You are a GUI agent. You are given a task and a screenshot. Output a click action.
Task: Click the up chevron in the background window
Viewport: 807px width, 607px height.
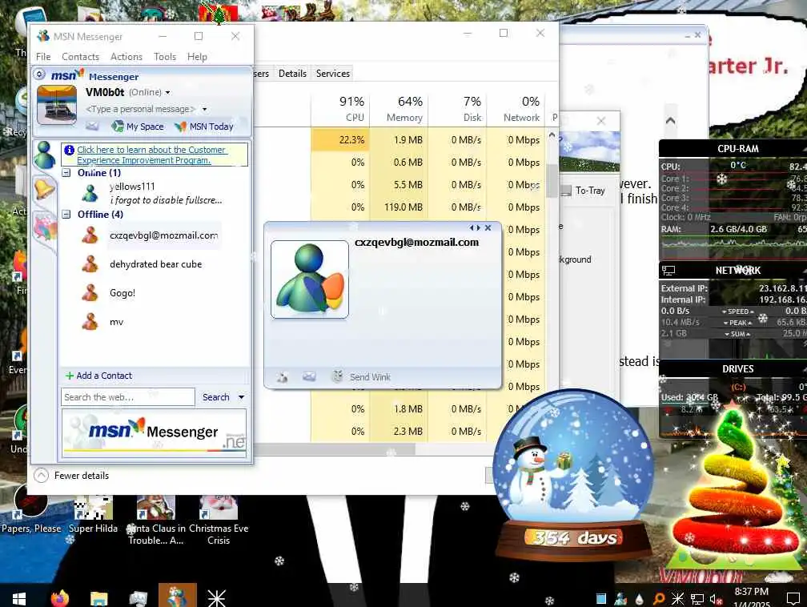[x=670, y=121]
